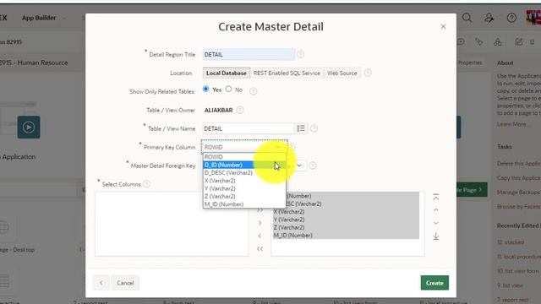Click the Table / View Name input field
The height and width of the screenshot is (304, 541).
coord(248,128)
